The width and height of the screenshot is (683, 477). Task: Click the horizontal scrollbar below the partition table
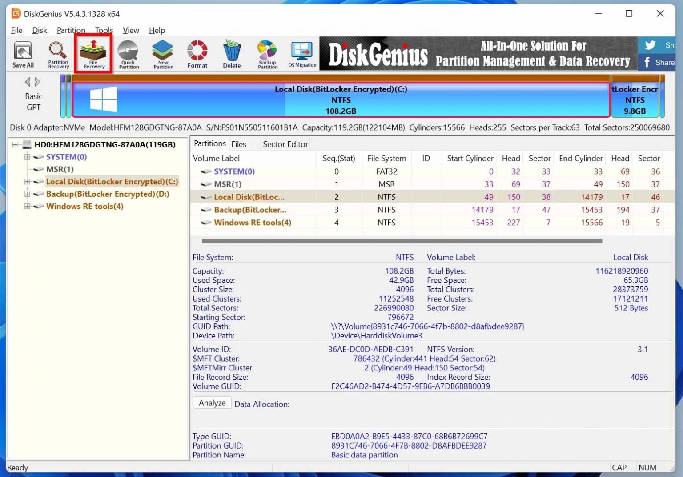(400, 240)
